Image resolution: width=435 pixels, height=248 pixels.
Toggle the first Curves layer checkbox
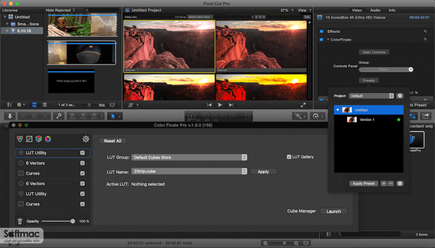click(x=82, y=173)
